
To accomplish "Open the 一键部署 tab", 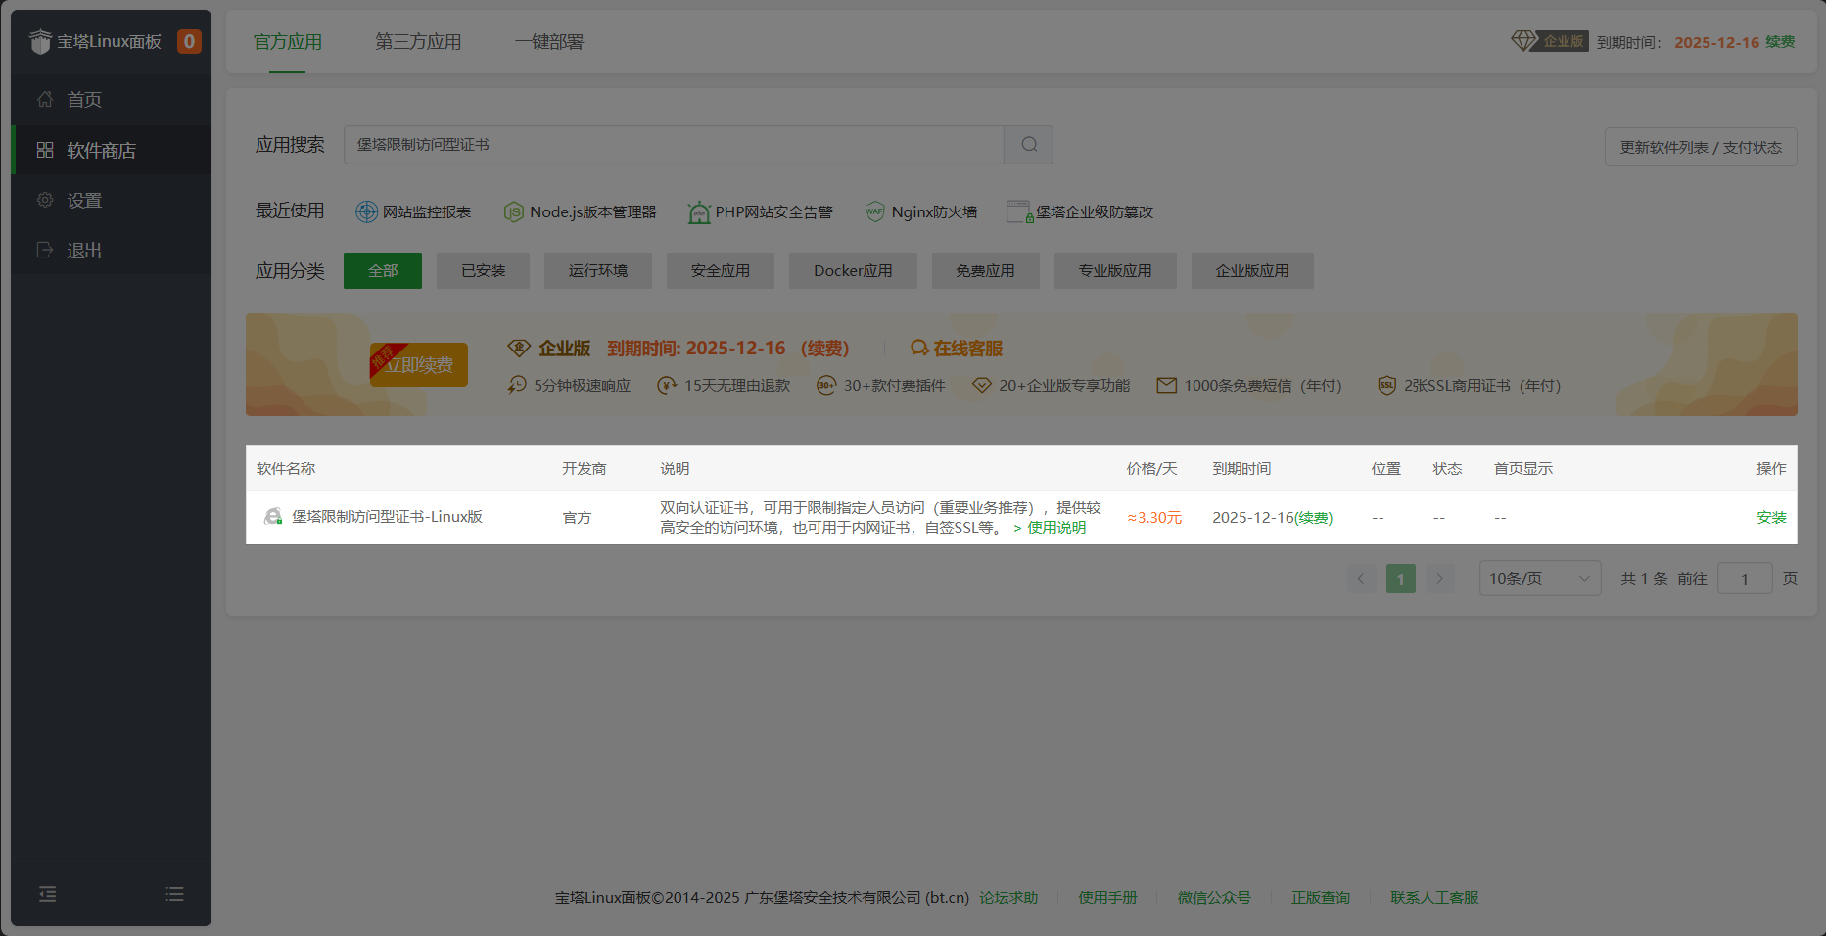I will click(x=548, y=41).
